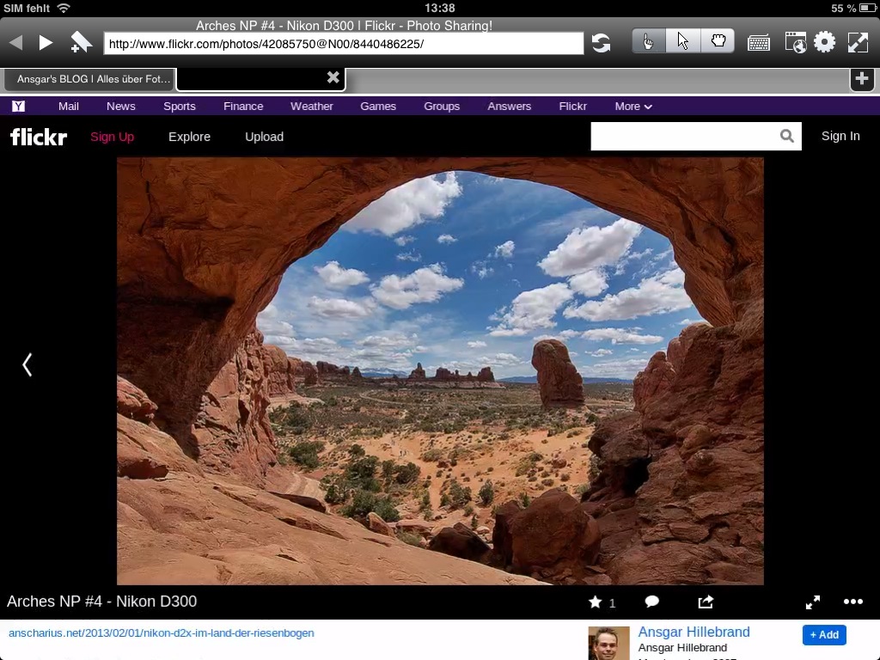Click the Sign In link
This screenshot has height=660, width=880.
(x=840, y=136)
